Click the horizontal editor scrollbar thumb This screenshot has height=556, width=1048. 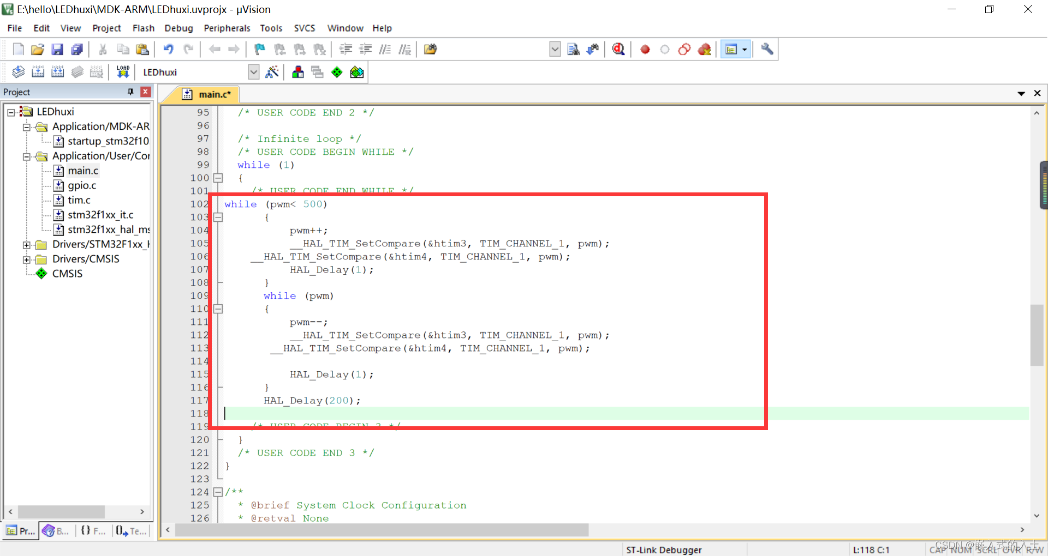point(382,530)
